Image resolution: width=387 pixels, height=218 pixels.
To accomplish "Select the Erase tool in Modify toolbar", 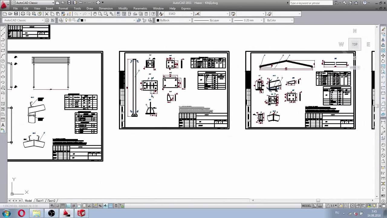I will (383, 29).
